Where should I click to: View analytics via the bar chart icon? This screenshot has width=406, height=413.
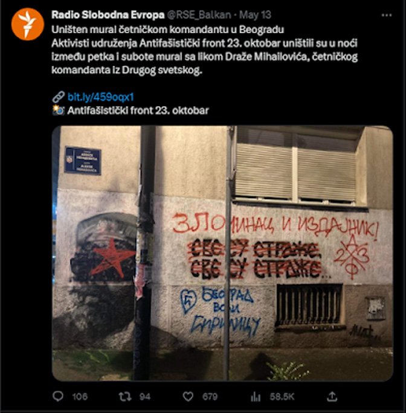(x=256, y=397)
